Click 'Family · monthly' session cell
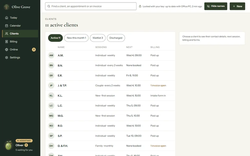The image size is (250, 156). pos(104,146)
